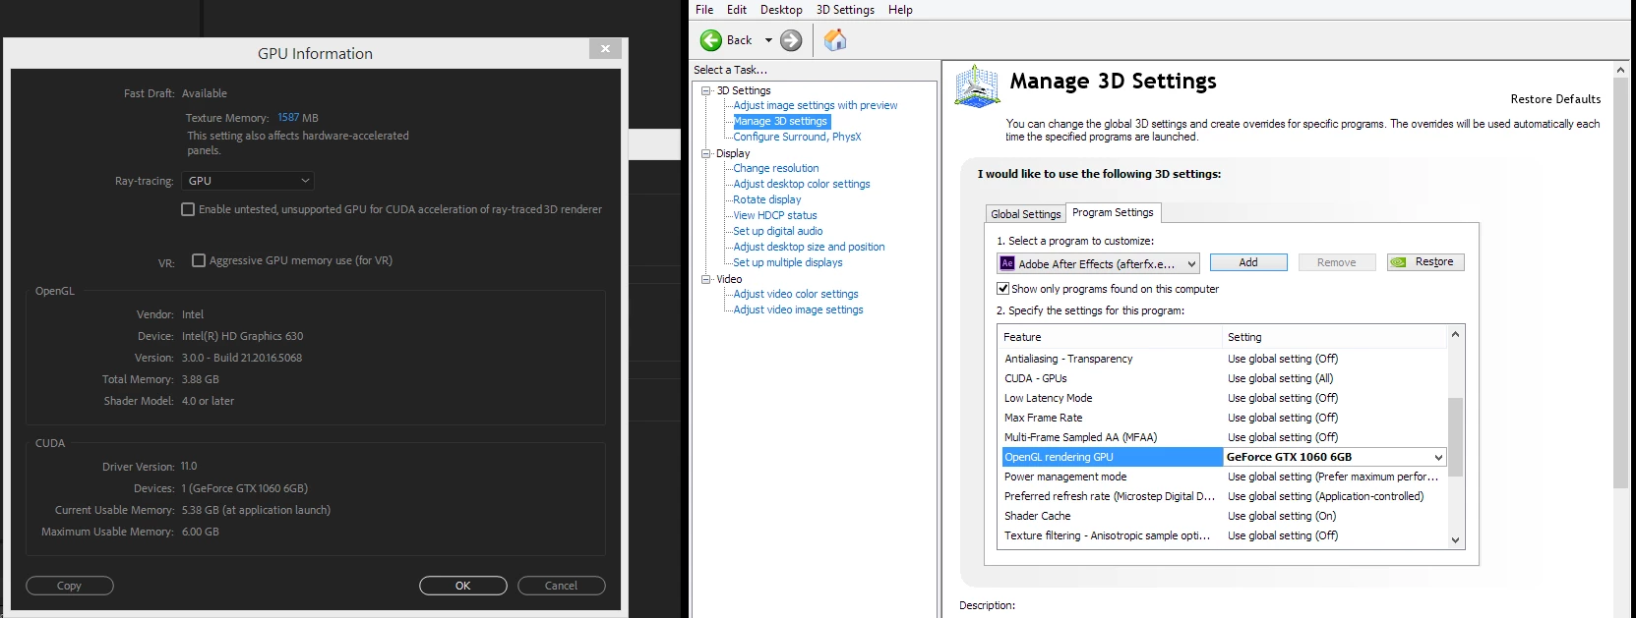
Task: Click Restore Defaults link
Action: pos(1555,99)
